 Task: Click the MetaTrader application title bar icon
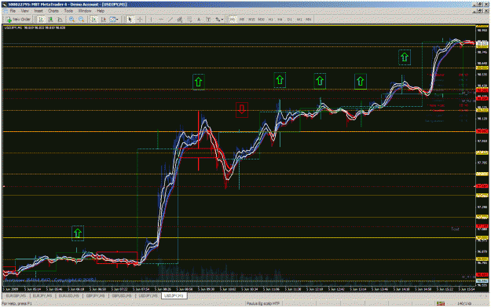[5, 5]
